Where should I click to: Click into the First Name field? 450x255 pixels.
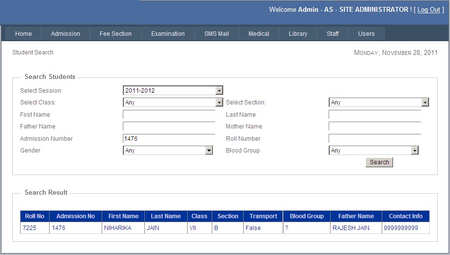(x=169, y=115)
